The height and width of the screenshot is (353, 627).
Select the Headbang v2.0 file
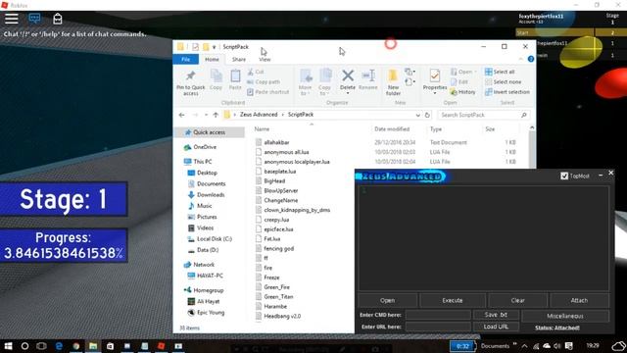tap(282, 316)
